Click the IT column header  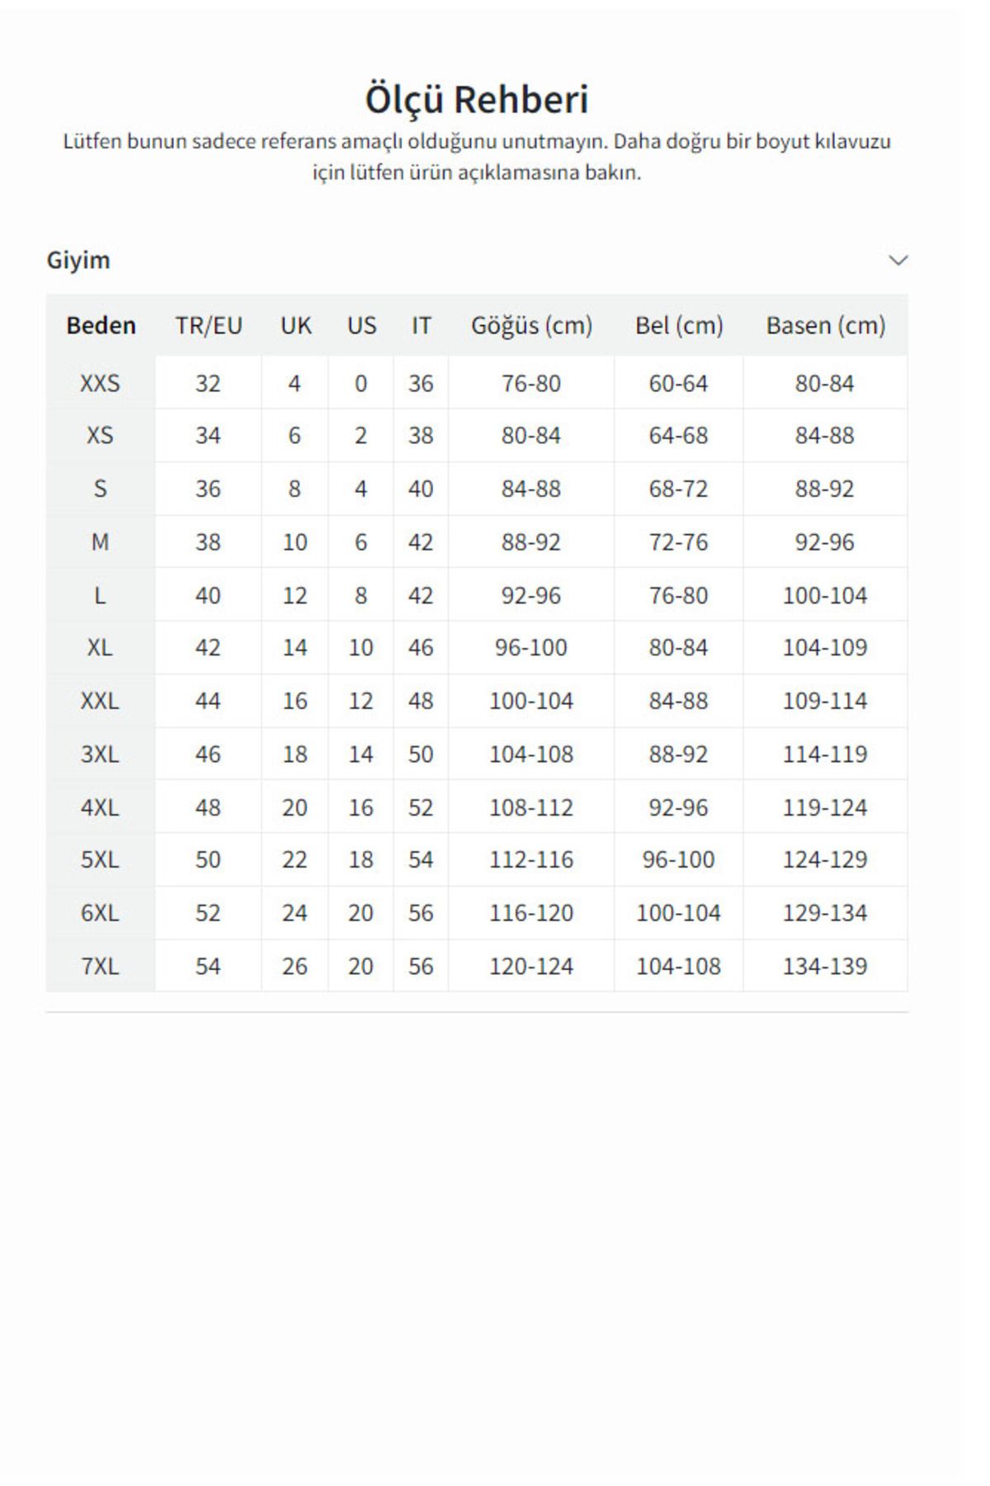(x=421, y=325)
